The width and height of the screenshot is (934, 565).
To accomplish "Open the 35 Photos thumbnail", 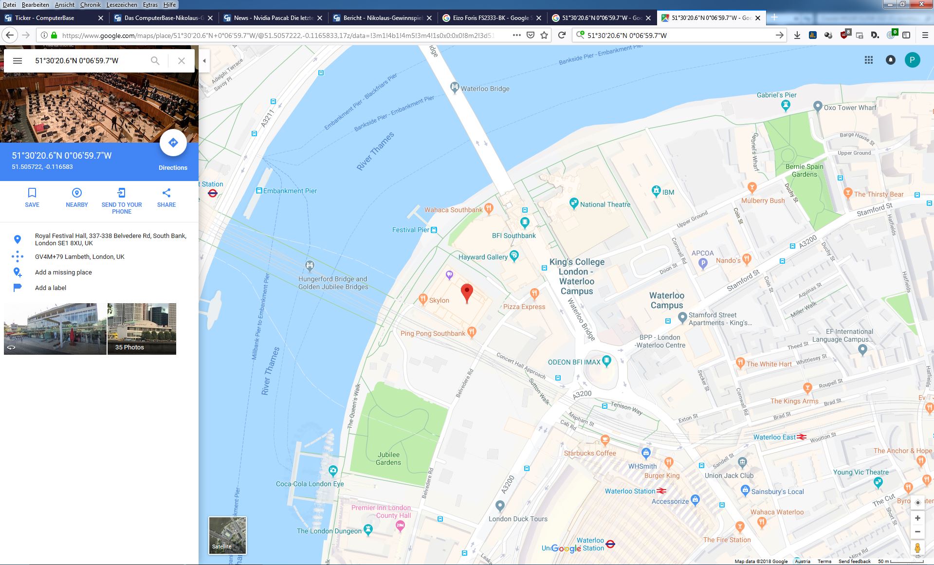I will [x=142, y=328].
